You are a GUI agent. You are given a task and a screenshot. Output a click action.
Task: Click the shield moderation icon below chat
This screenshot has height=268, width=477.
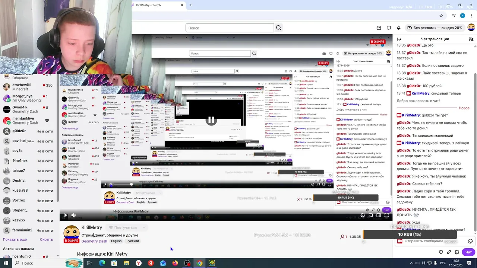click(441, 252)
